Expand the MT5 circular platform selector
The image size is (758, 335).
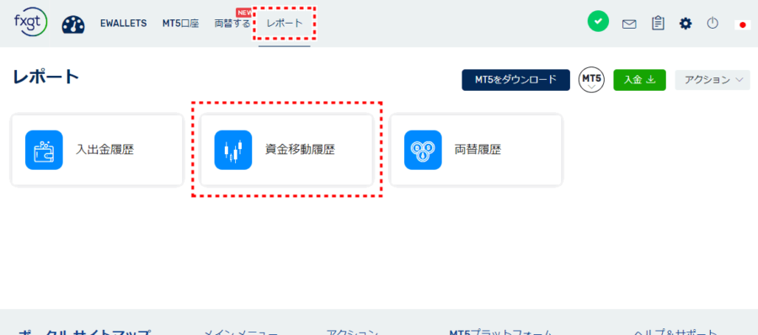[x=592, y=80]
